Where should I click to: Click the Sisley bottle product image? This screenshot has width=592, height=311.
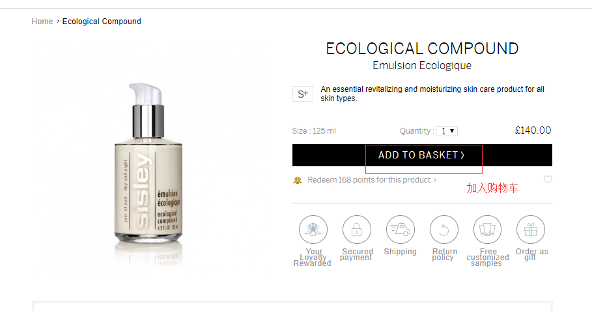tap(148, 162)
